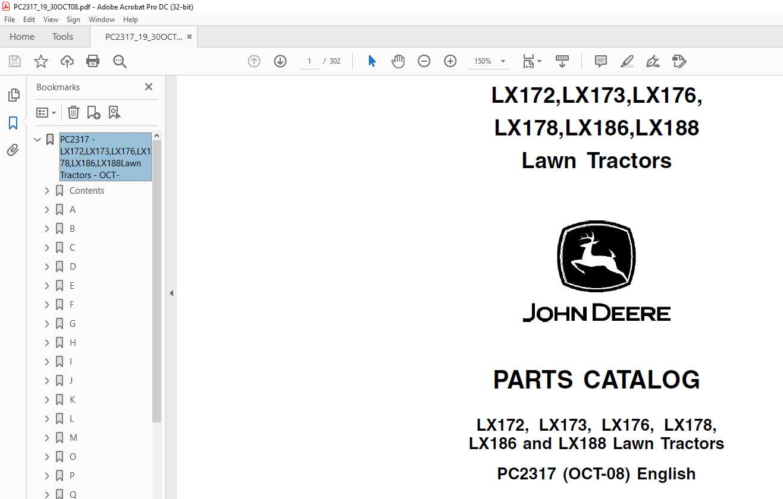Click the Save file icon

pos(15,61)
